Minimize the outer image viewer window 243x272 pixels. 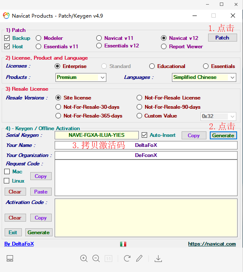pos(207,4)
